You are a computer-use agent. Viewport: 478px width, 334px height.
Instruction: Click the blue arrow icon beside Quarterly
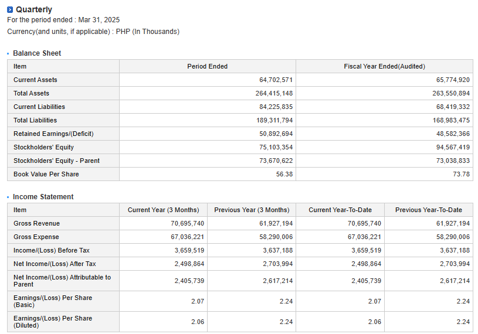10,10
